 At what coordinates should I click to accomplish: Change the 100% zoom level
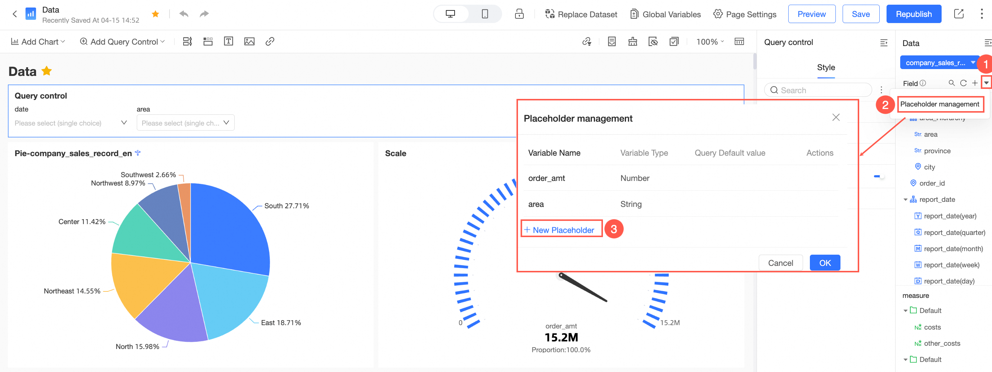710,42
